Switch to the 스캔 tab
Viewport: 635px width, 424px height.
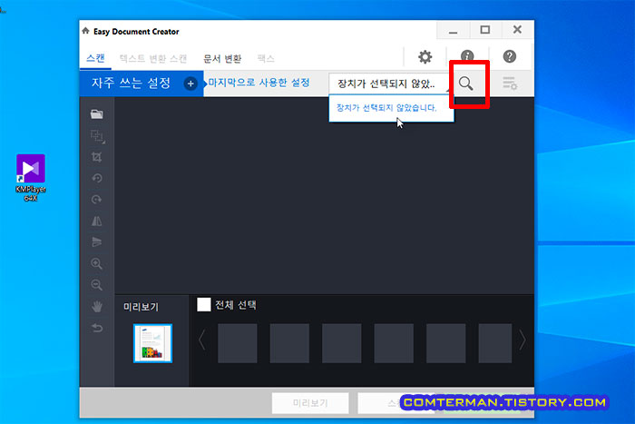[x=95, y=58]
